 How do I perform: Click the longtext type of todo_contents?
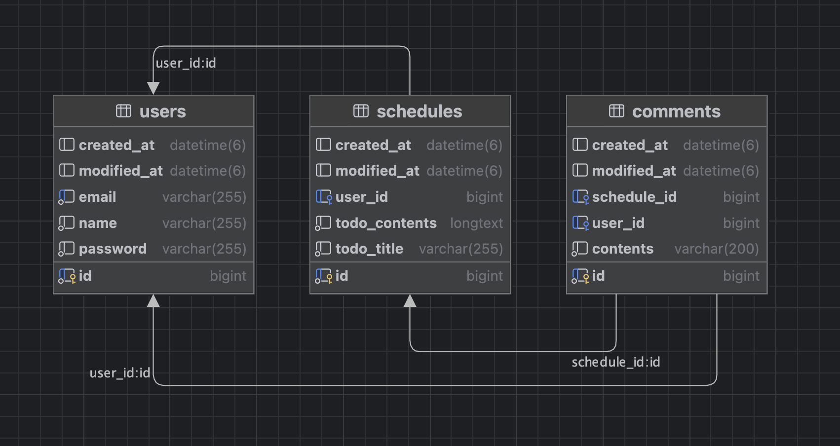476,223
